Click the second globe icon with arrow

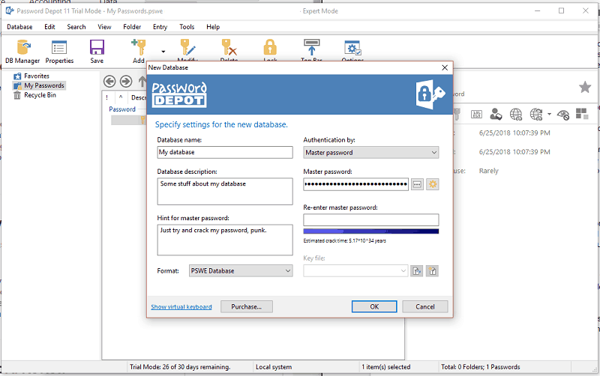(536, 114)
